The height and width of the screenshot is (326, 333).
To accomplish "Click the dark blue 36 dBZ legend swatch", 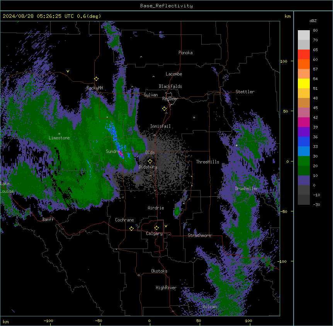I will pos(304,141).
